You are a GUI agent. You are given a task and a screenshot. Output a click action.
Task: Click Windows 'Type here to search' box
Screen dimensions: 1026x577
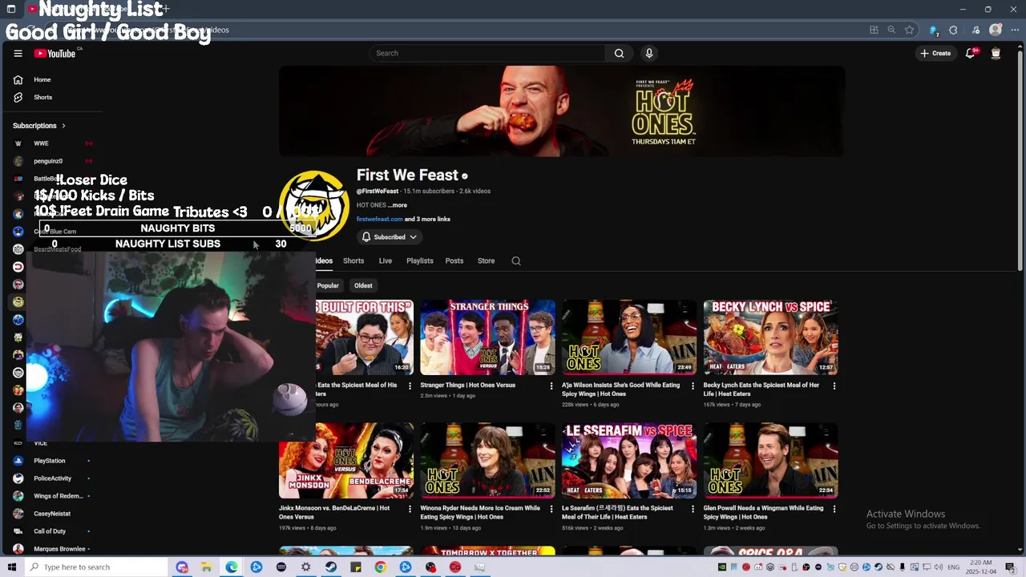pos(98,567)
